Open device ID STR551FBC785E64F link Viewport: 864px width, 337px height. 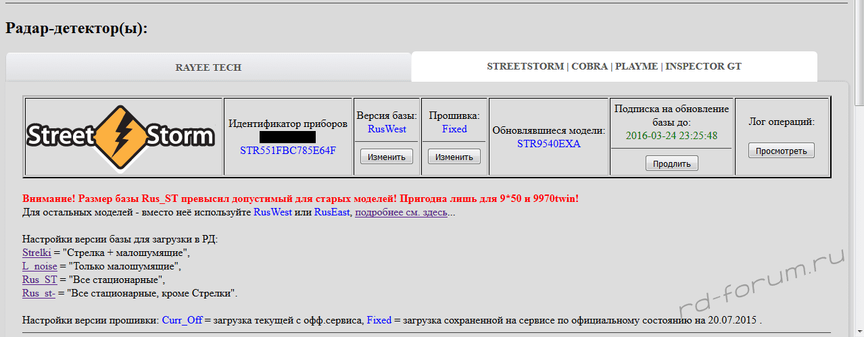click(x=288, y=150)
